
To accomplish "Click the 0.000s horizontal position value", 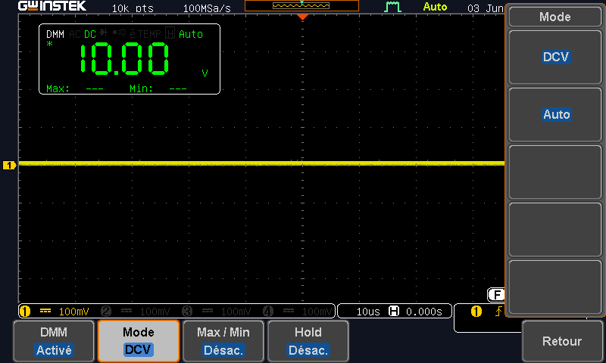I will [x=424, y=312].
